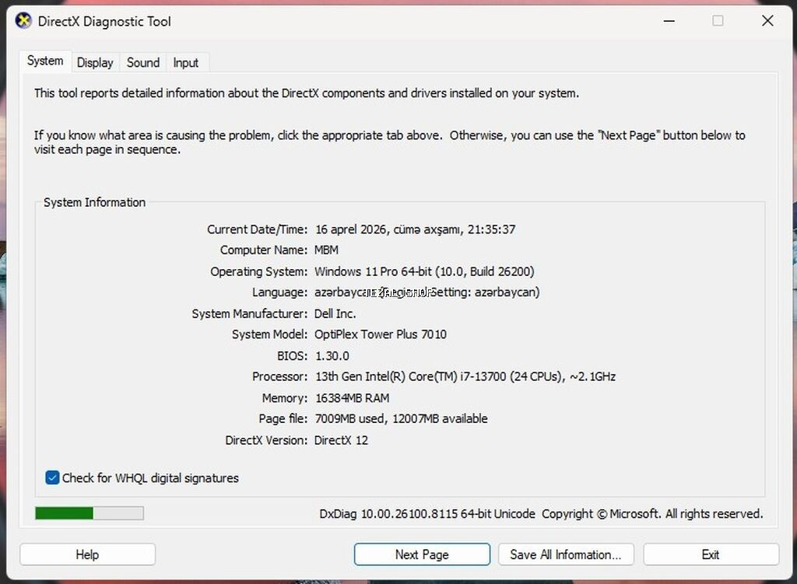Select the Input tab
797x584 pixels.
(x=186, y=63)
